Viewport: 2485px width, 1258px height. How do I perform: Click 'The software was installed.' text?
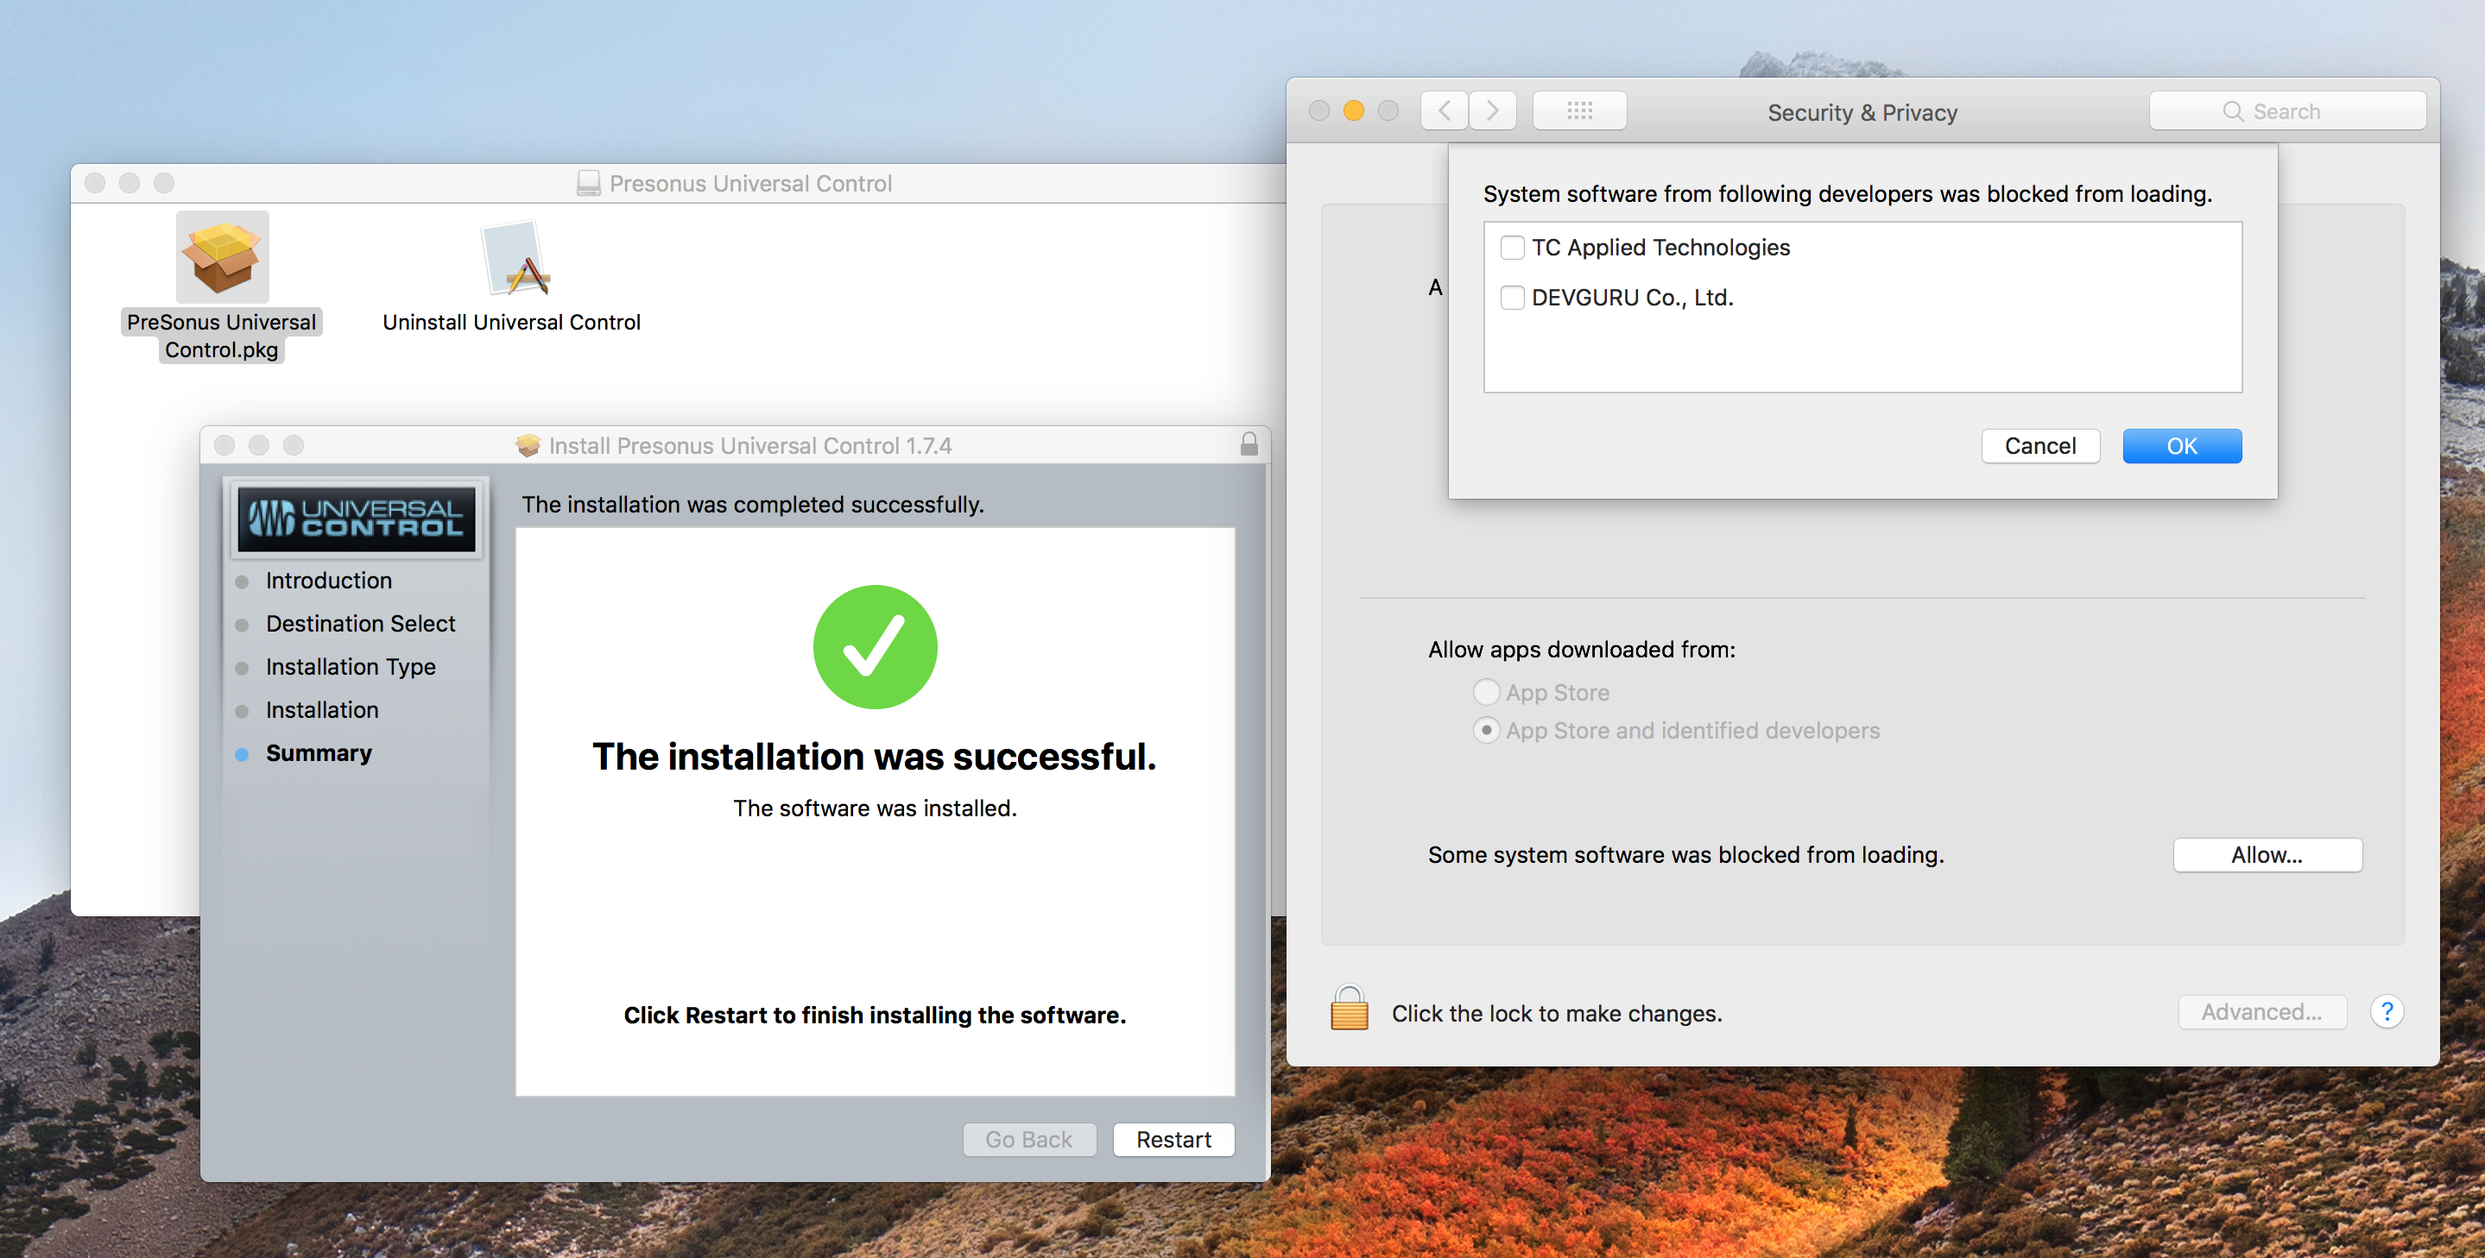875,808
